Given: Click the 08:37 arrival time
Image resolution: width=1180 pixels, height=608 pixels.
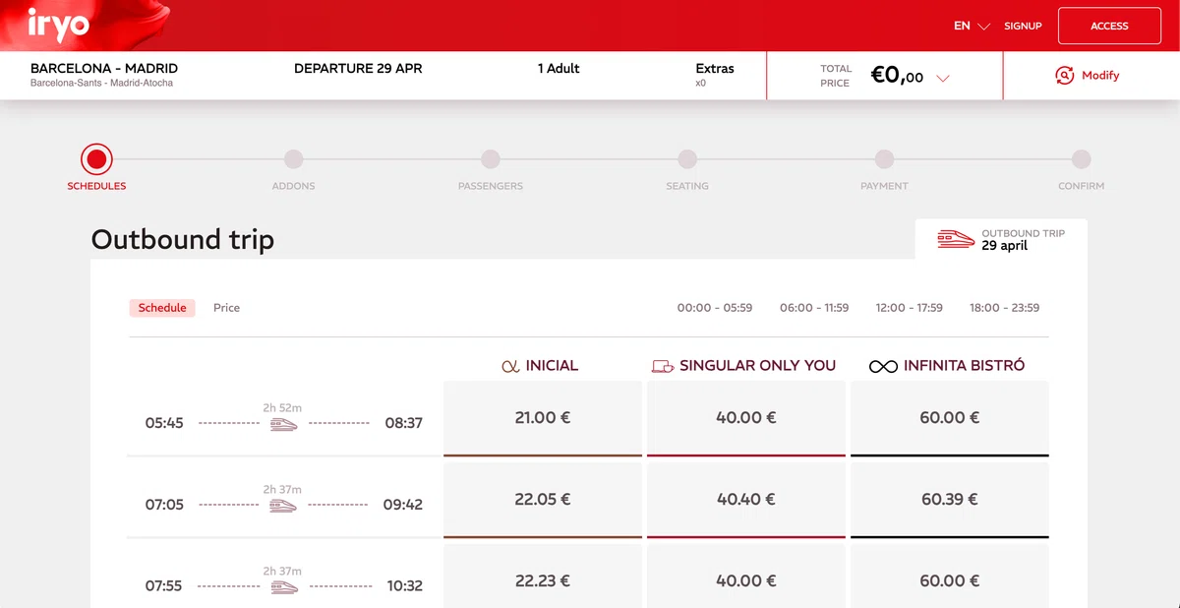Looking at the screenshot, I should coord(404,423).
